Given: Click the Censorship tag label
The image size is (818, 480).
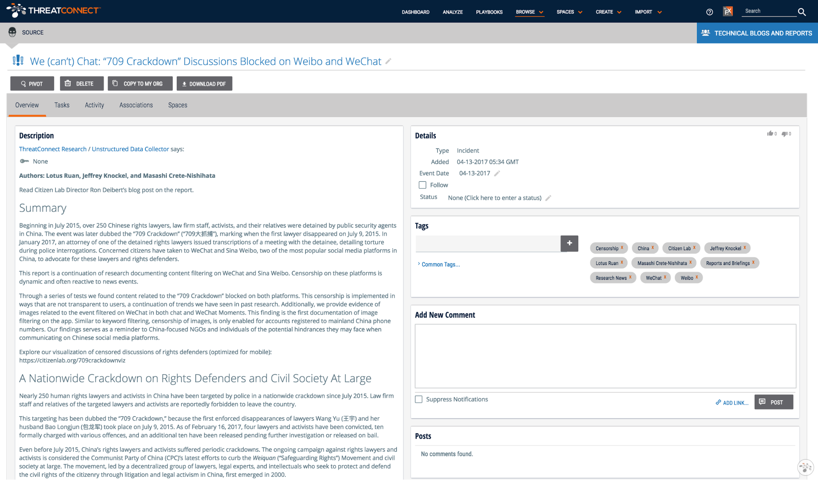Looking at the screenshot, I should [x=607, y=248].
